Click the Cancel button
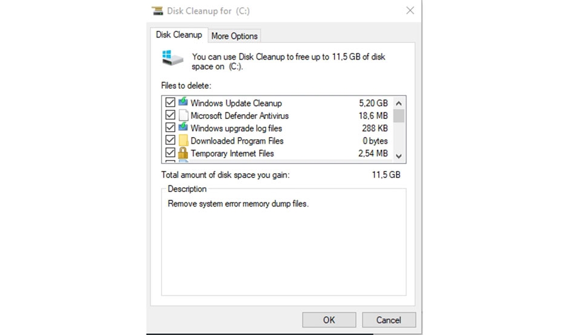 tap(389, 320)
